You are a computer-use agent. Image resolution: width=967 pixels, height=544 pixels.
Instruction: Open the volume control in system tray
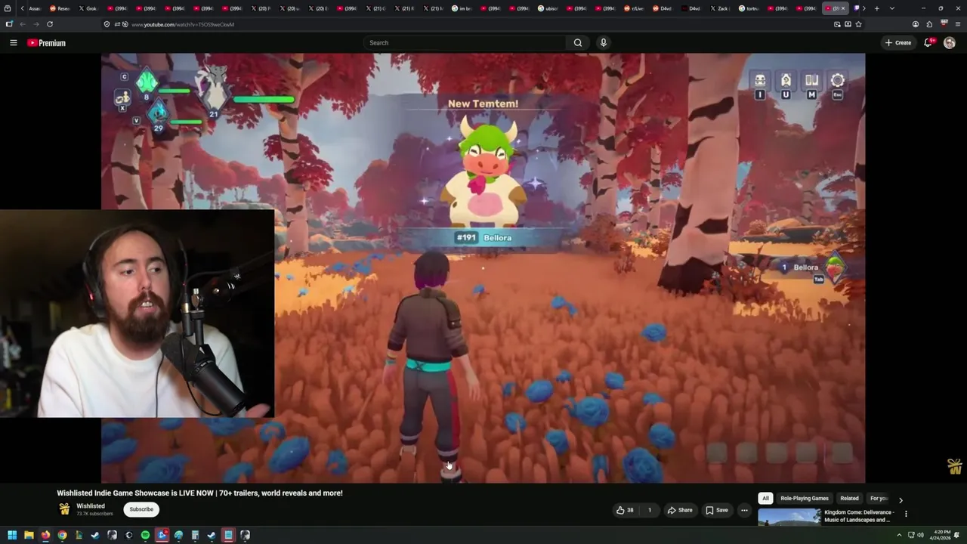coord(920,535)
